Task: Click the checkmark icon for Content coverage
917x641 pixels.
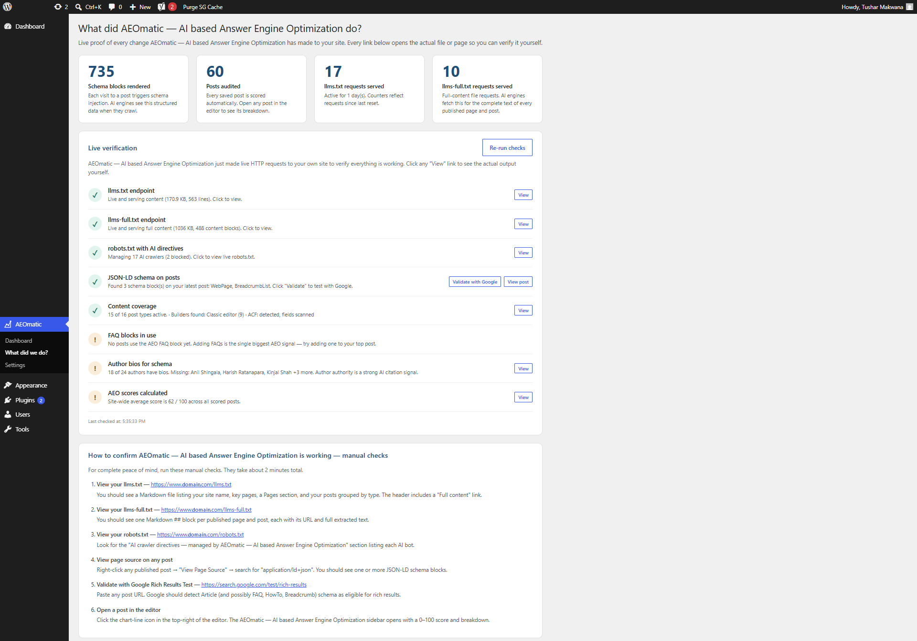Action: click(95, 310)
